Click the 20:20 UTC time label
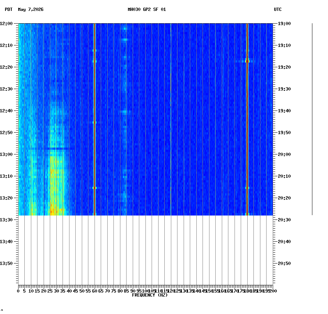This screenshot has height=314, width=328. 284,198
